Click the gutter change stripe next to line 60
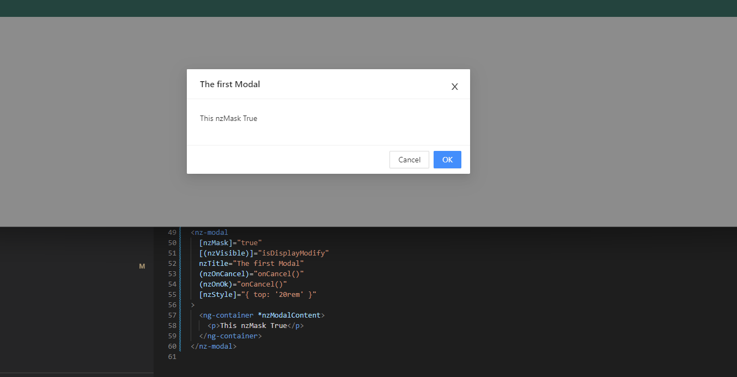The image size is (737, 377). point(181,346)
